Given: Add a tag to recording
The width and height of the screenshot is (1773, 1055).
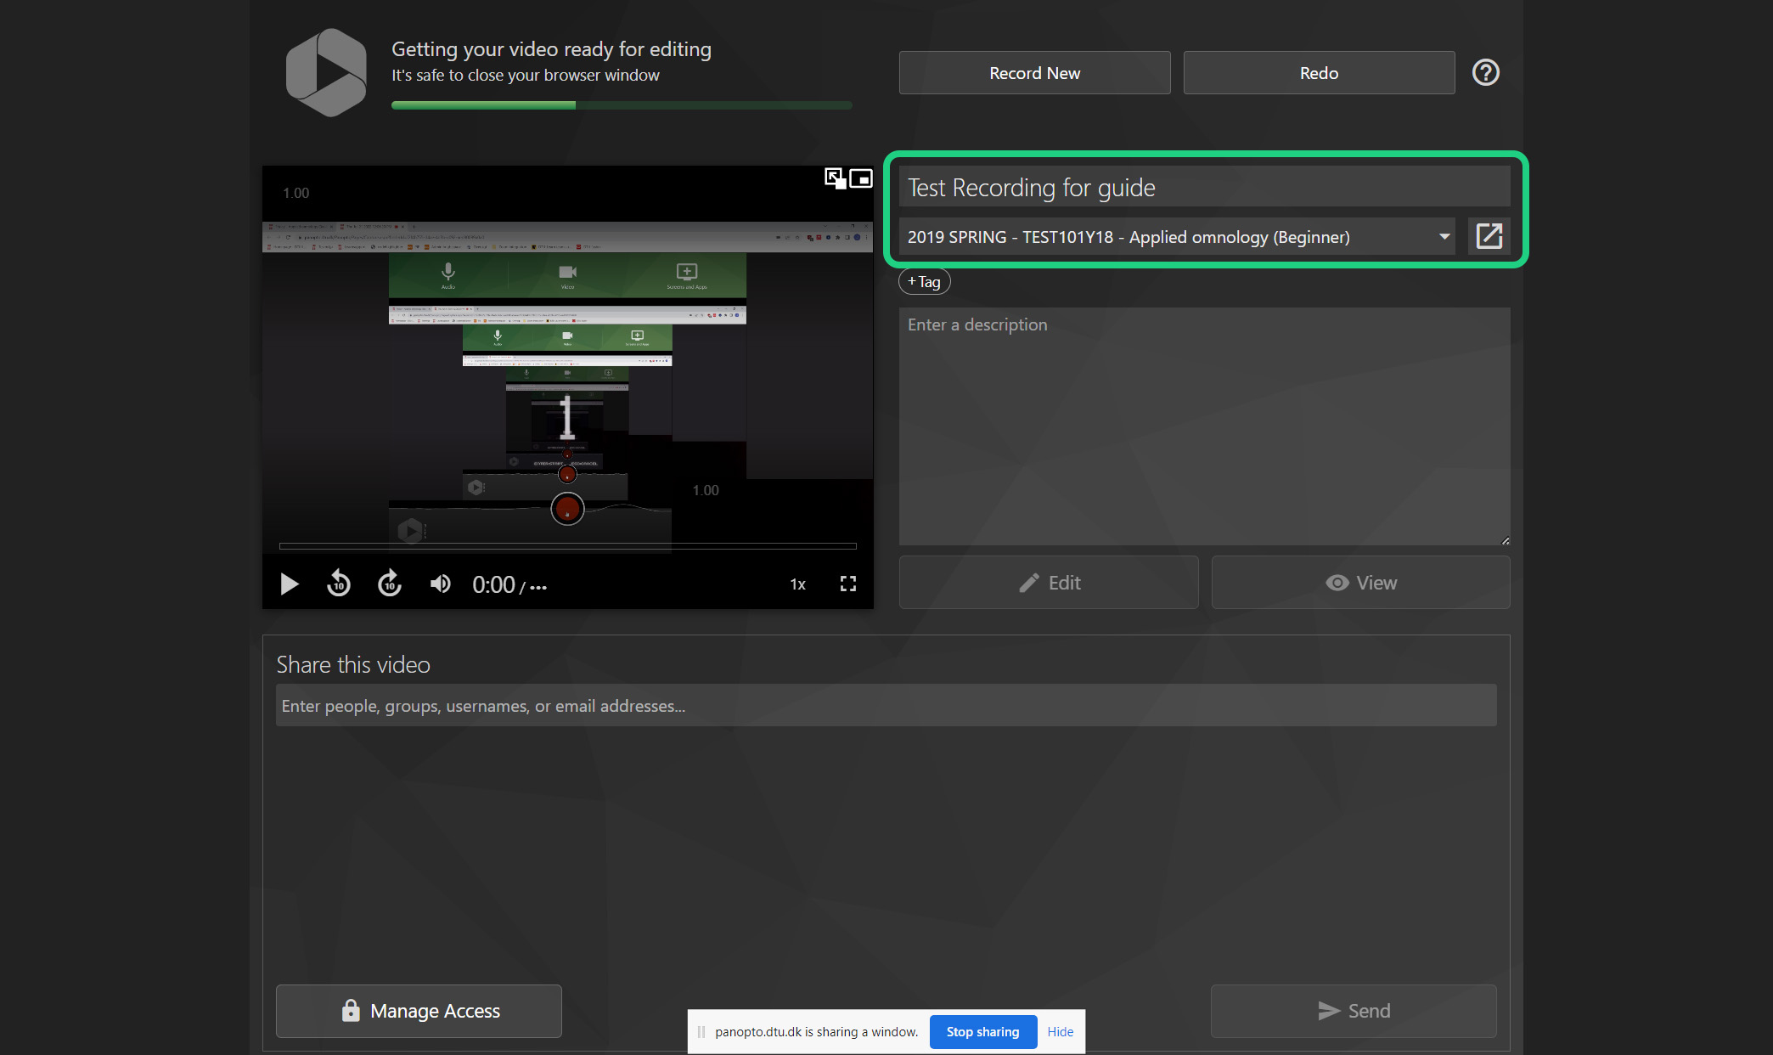Looking at the screenshot, I should pos(924,281).
